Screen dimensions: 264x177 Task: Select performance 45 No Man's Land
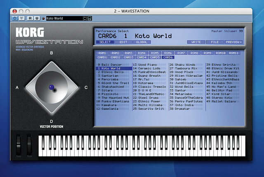[224, 87]
